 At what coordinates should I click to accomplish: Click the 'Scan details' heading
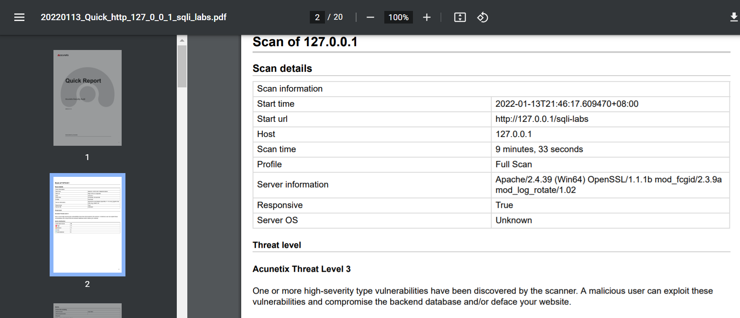point(282,68)
